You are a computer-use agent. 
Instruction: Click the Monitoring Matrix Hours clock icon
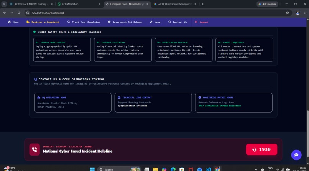pyautogui.click(x=199, y=98)
